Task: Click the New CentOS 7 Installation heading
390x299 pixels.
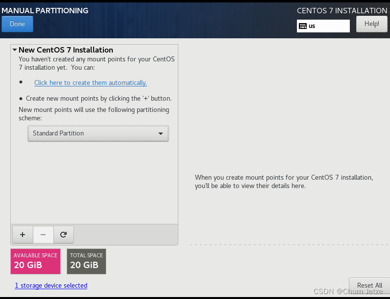Action: pos(66,50)
